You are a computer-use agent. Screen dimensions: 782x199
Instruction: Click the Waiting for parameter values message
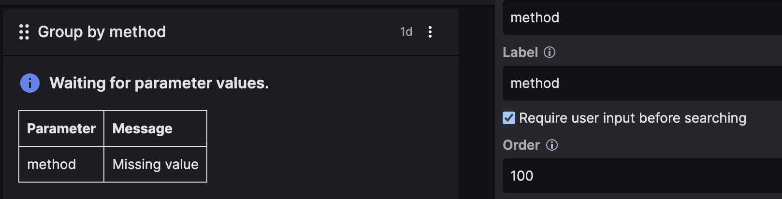(x=159, y=83)
